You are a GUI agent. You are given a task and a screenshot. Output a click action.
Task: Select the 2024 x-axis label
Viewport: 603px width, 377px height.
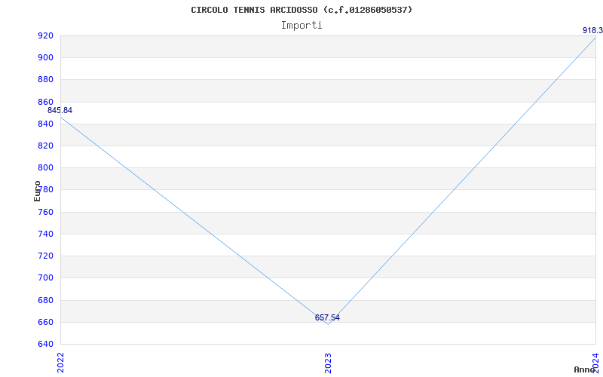click(595, 363)
